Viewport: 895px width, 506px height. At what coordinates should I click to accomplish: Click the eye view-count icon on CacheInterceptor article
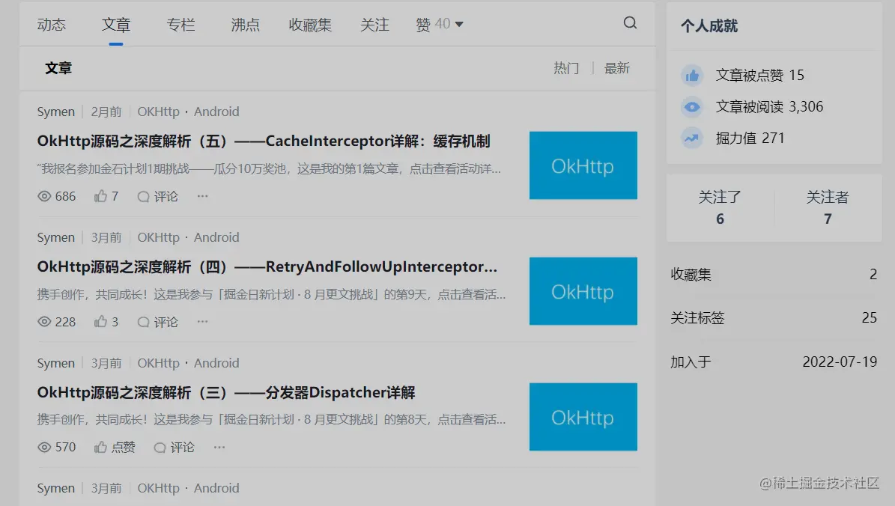pos(46,196)
